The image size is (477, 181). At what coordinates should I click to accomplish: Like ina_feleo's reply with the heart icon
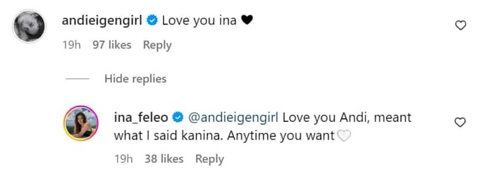coord(460,123)
